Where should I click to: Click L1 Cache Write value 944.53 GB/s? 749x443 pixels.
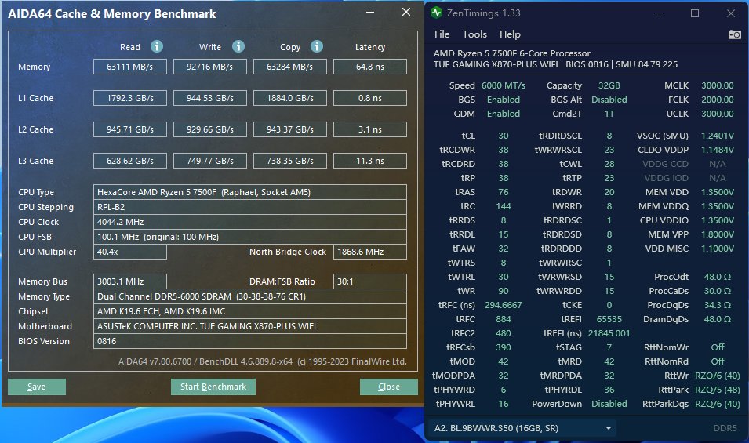point(209,98)
